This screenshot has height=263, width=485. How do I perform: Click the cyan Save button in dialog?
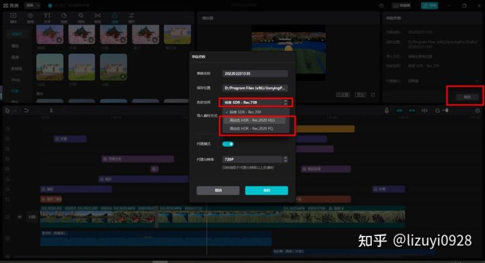pyautogui.click(x=267, y=190)
